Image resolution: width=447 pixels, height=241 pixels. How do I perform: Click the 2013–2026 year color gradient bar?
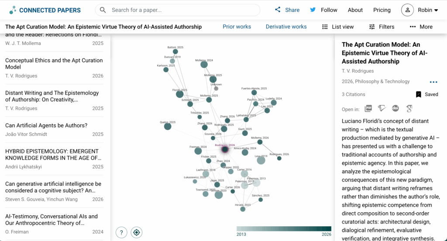click(x=284, y=229)
